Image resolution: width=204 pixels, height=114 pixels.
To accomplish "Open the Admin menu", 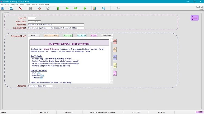I will pos(41,4).
